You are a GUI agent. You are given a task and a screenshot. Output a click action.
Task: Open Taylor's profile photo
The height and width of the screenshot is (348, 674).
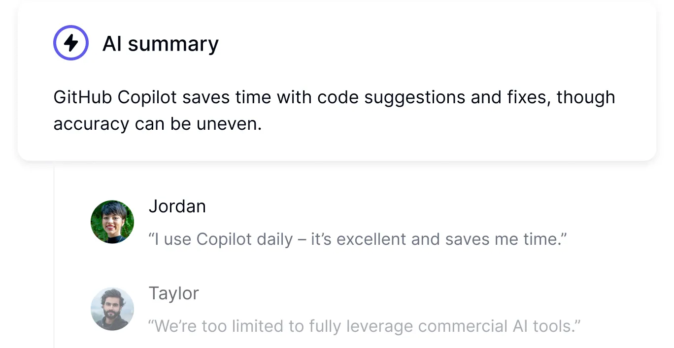tap(112, 309)
